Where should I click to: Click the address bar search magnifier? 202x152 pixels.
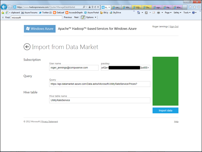pos(84,7)
